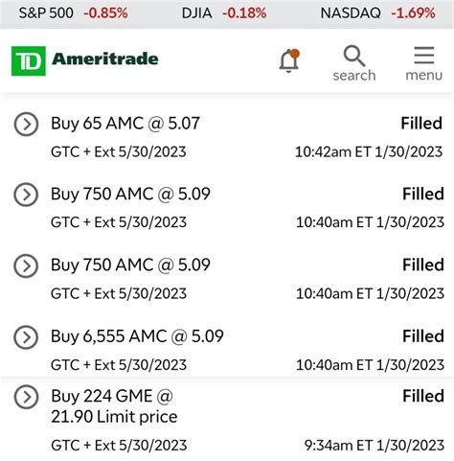The image size is (454, 461).
Task: Tap the search magnifier icon
Action: tap(354, 56)
